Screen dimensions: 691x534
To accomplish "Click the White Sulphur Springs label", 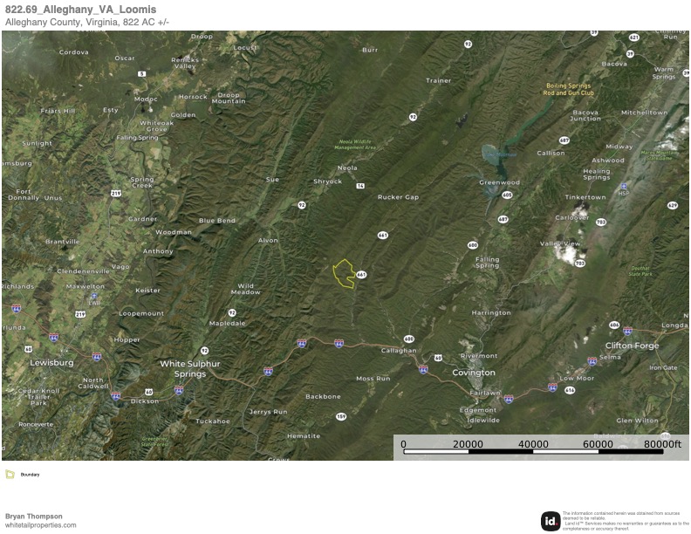I will (x=190, y=369).
